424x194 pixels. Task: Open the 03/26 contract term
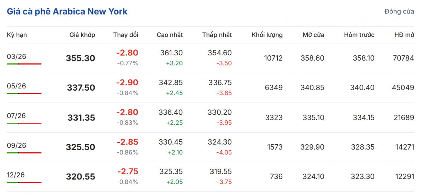tap(16, 56)
